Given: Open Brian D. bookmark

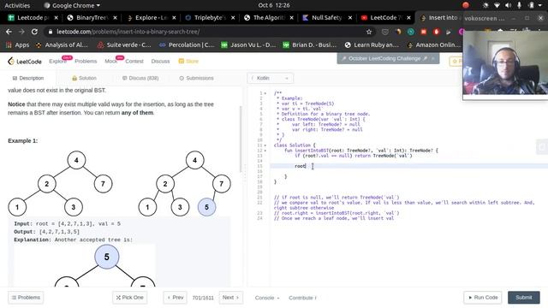Looking at the screenshot, I should pyautogui.click(x=310, y=45).
